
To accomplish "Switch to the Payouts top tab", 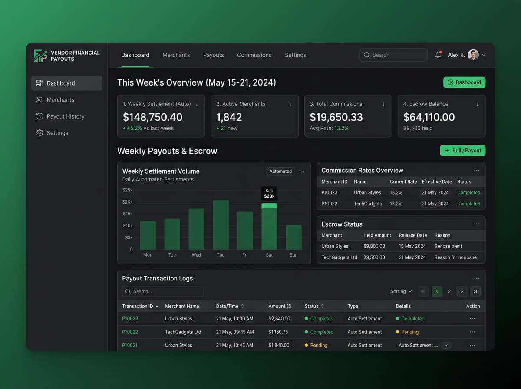I will point(214,55).
